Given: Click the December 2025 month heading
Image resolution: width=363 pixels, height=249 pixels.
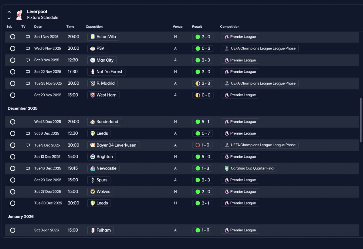Looking at the screenshot, I should [22, 108].
